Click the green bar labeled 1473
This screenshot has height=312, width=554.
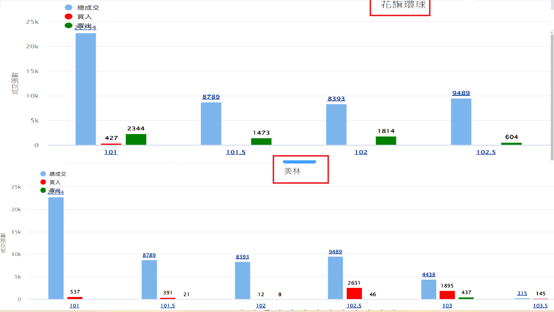coord(261,142)
